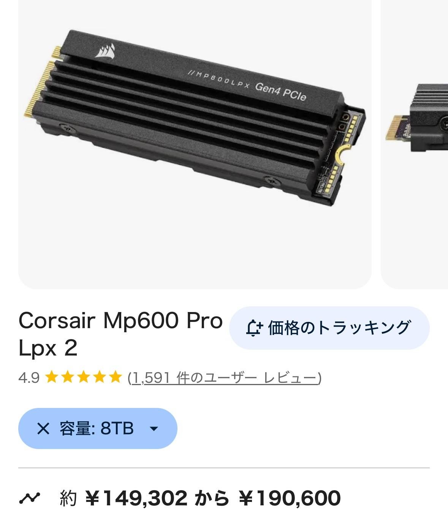Remove the 容量 filter with its X icon

pyautogui.click(x=43, y=429)
